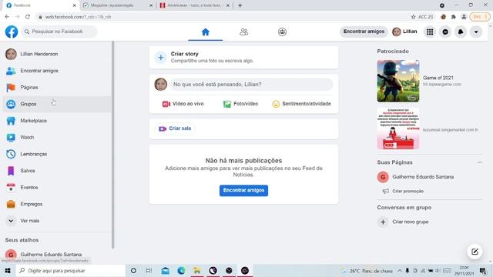Open Salvos in left sidebar
This screenshot has width=493, height=277.
56,171
